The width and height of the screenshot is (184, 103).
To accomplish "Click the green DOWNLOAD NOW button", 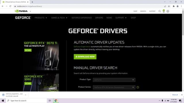I will (85, 57).
